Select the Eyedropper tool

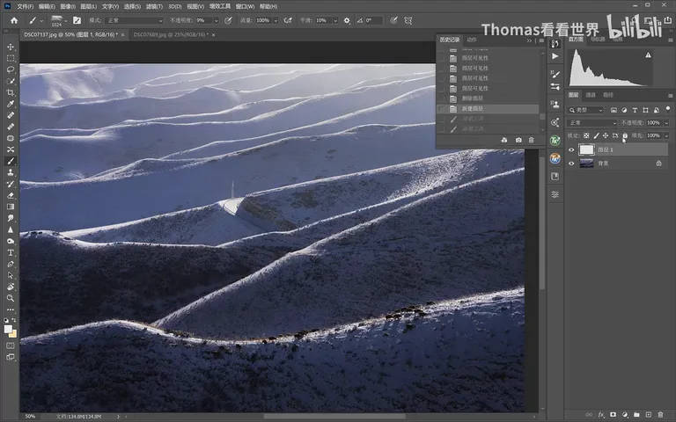11,104
